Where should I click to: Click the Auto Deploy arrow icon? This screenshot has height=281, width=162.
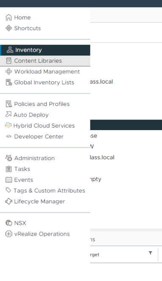(x=8, y=114)
